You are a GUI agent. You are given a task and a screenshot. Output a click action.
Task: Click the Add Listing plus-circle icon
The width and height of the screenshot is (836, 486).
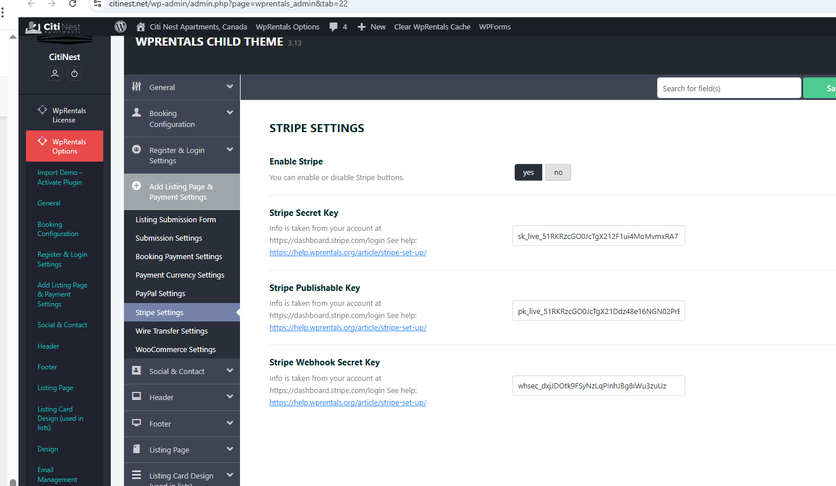[137, 185]
